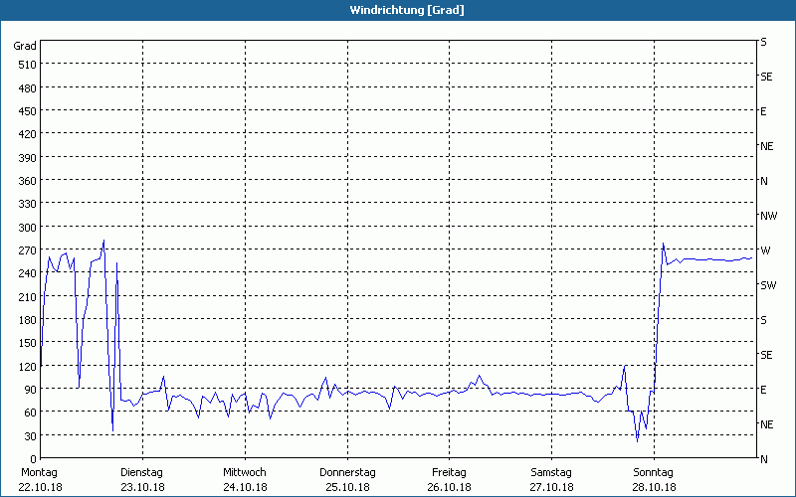Click the 90 degree y-axis label
Viewport: 796px width, 497px height.
(30, 390)
